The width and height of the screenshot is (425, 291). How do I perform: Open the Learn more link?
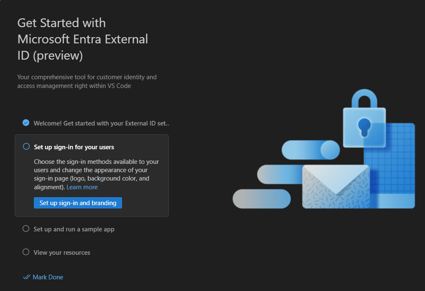tap(82, 187)
